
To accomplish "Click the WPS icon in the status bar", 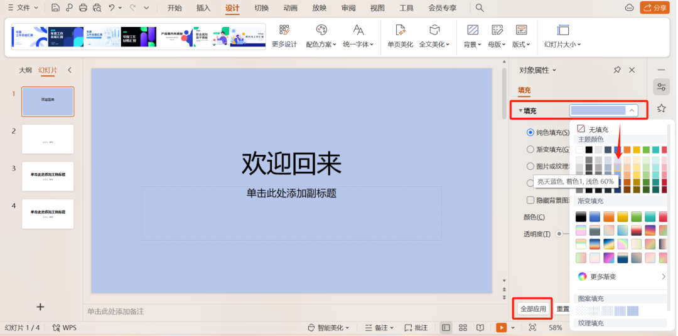I will point(56,328).
